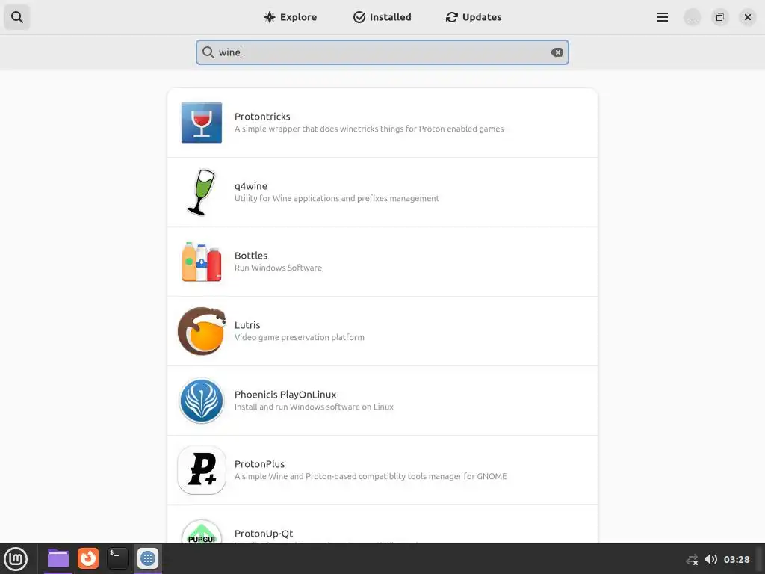Close the Software window

(747, 18)
